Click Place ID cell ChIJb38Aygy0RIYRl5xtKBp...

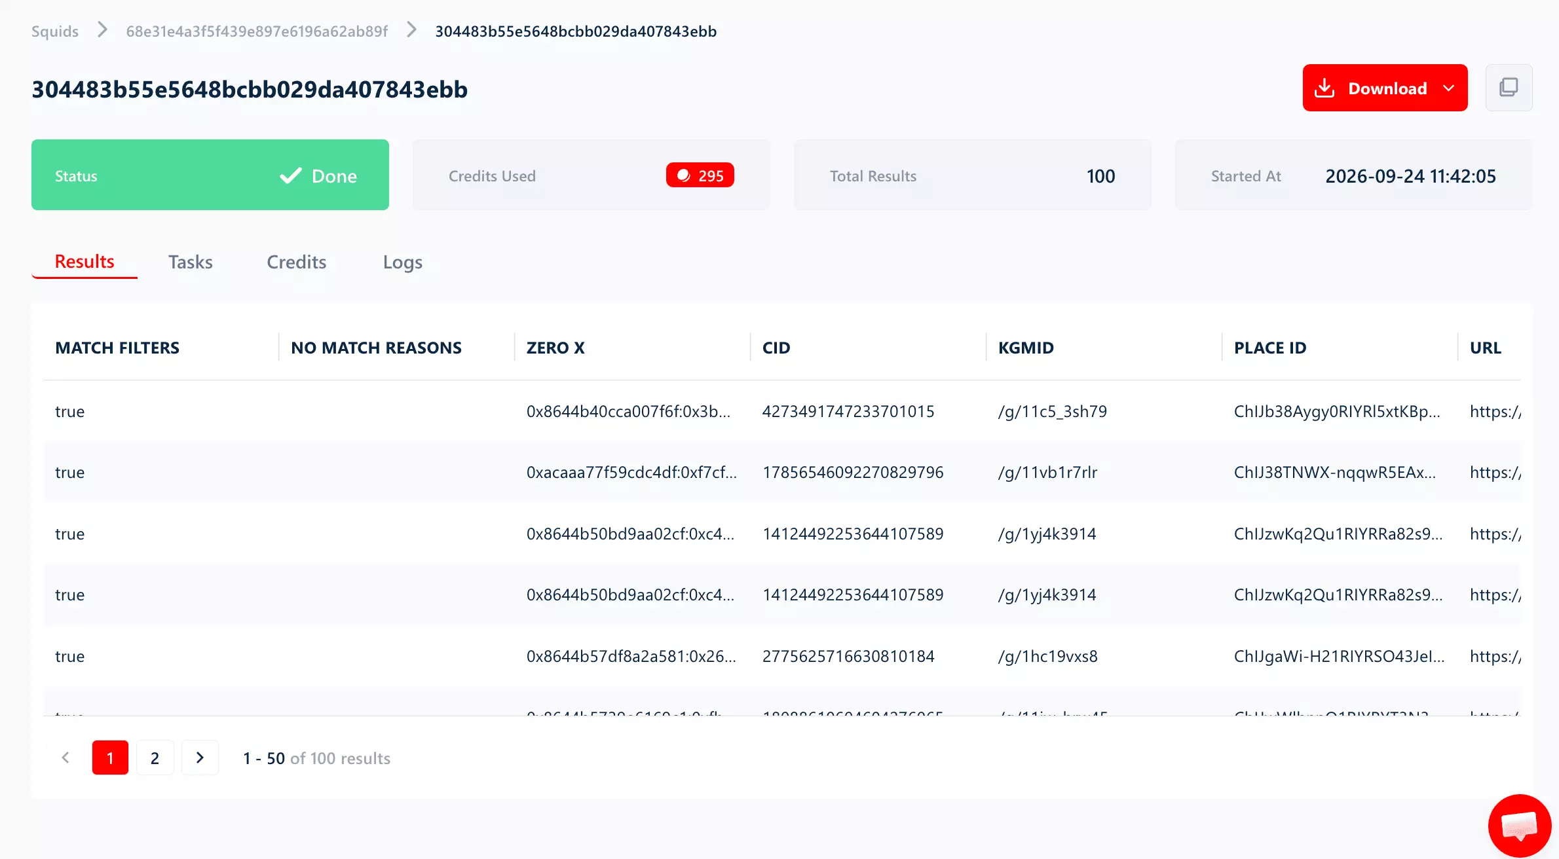pos(1337,411)
